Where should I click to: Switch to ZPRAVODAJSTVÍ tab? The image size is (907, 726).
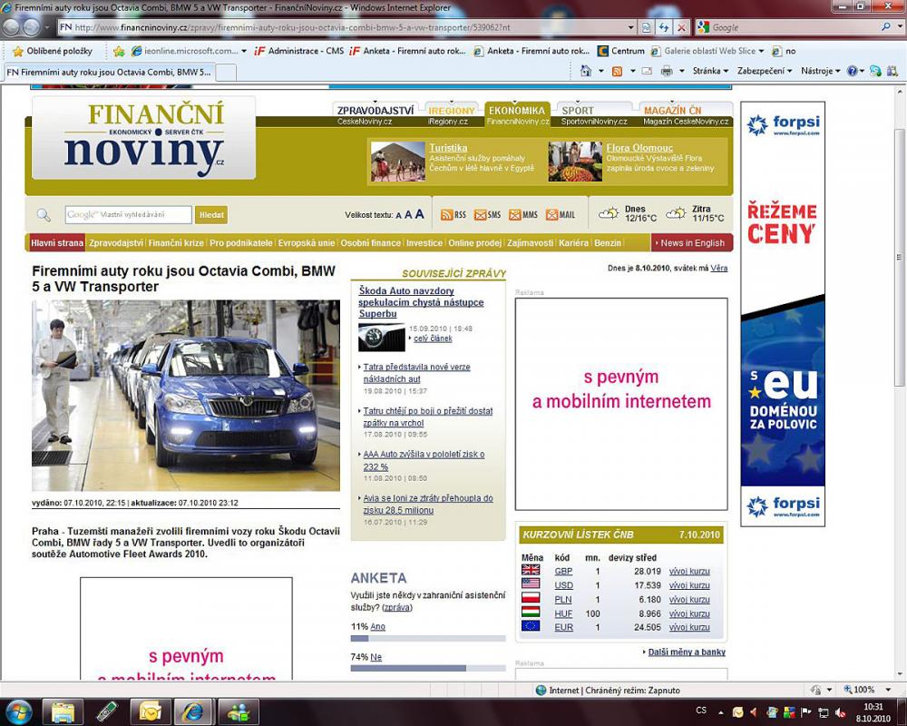[375, 111]
